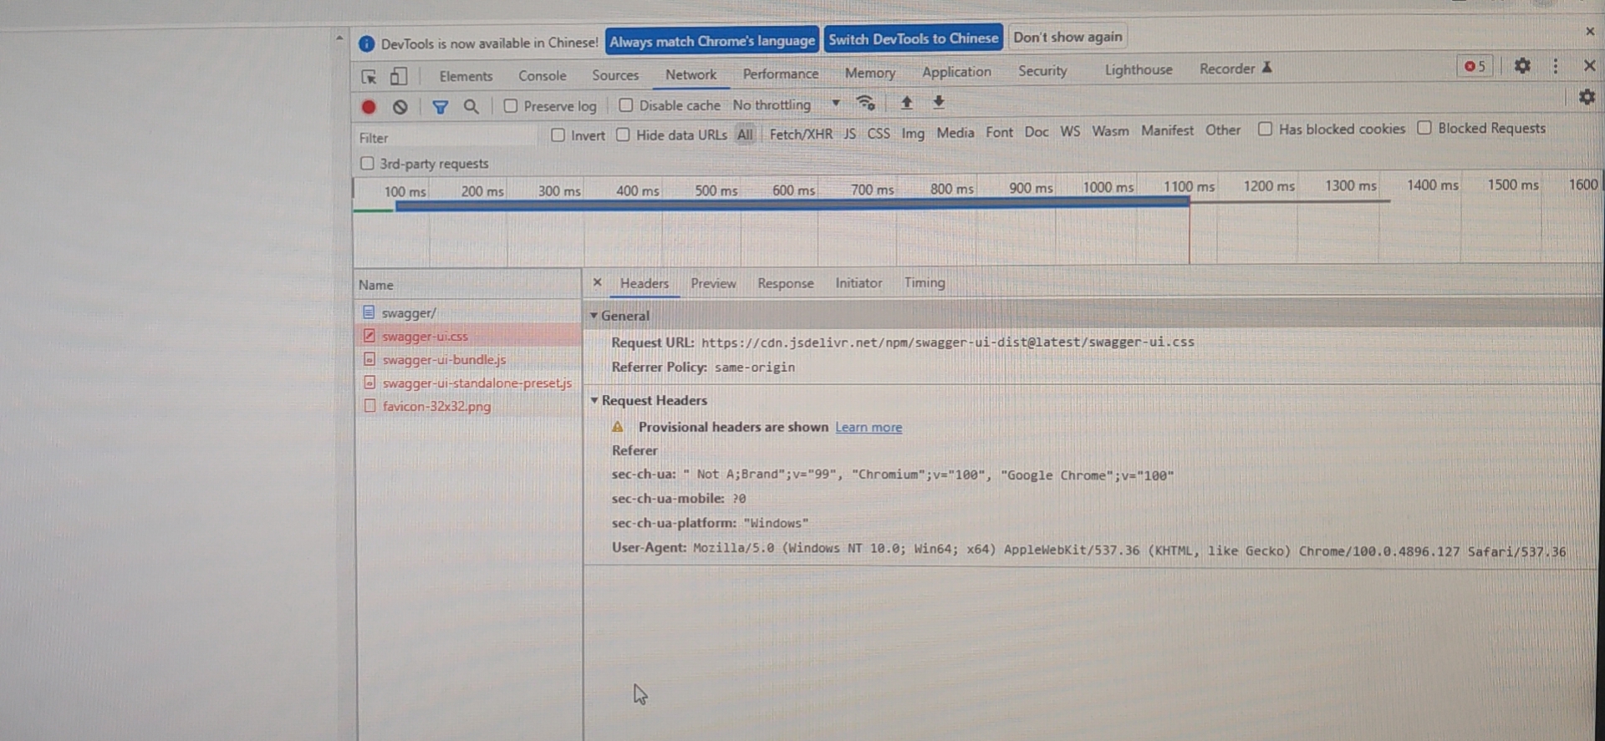Click Switch DevTools to Chinese

click(914, 38)
